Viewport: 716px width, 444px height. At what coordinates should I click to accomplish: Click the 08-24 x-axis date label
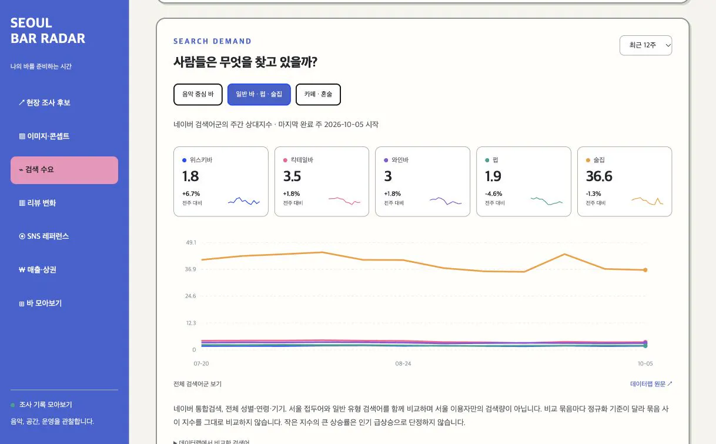pyautogui.click(x=403, y=363)
